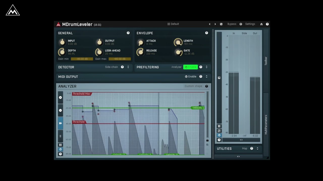This screenshot has height=181, width=323.
Task: Open the Toolbar side tab
Action: click(x=266, y=61)
